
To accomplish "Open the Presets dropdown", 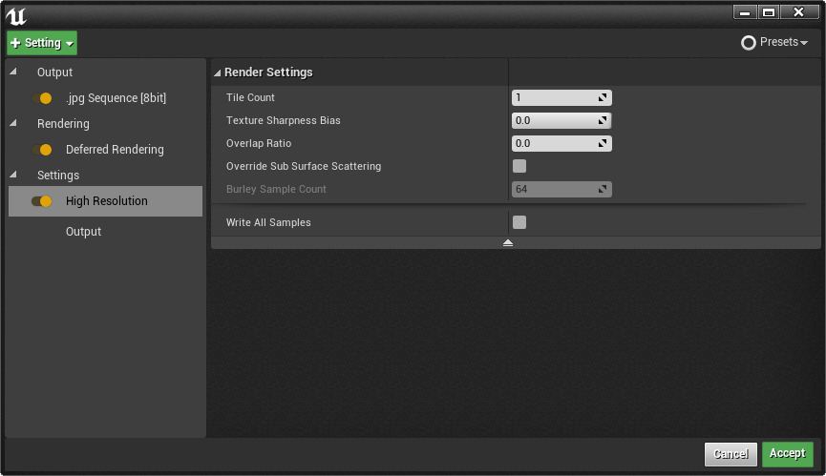I will pos(774,42).
